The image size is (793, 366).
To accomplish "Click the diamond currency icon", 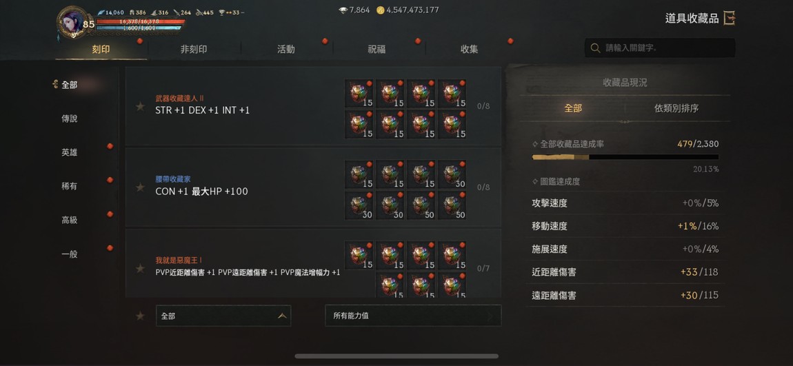I will click(x=343, y=10).
